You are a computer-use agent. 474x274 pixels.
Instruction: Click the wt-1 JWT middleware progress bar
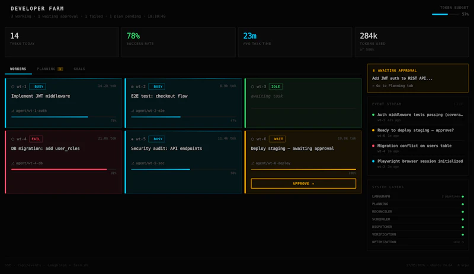(x=64, y=117)
